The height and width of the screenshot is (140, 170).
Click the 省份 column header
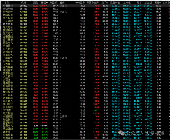coord(62,3)
